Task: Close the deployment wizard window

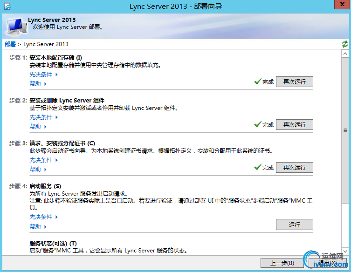Action: (x=342, y=5)
